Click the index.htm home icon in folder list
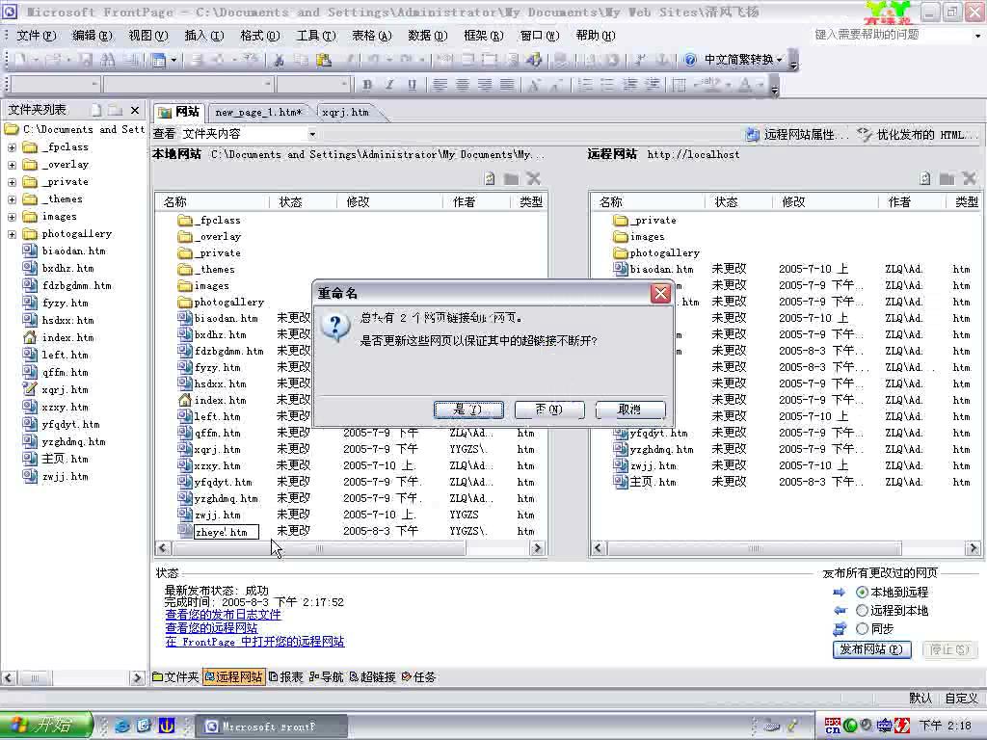Viewport: 987px width, 740px height. (30, 337)
